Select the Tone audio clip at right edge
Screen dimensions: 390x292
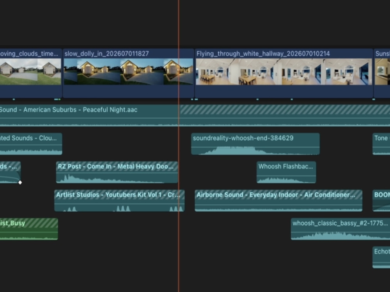pos(381,144)
